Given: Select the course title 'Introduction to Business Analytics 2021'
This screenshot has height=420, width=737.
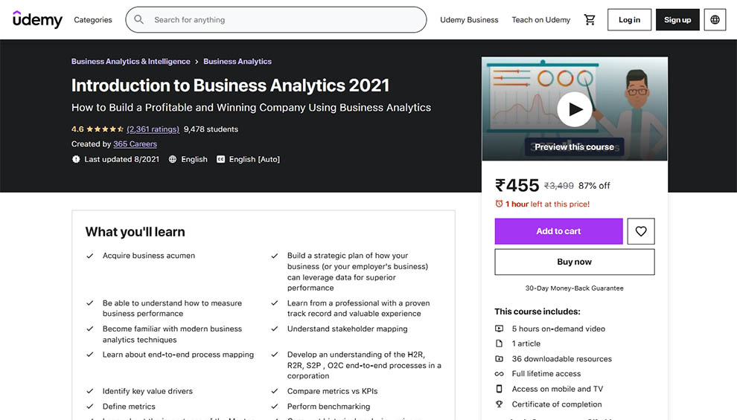Looking at the screenshot, I should [230, 85].
